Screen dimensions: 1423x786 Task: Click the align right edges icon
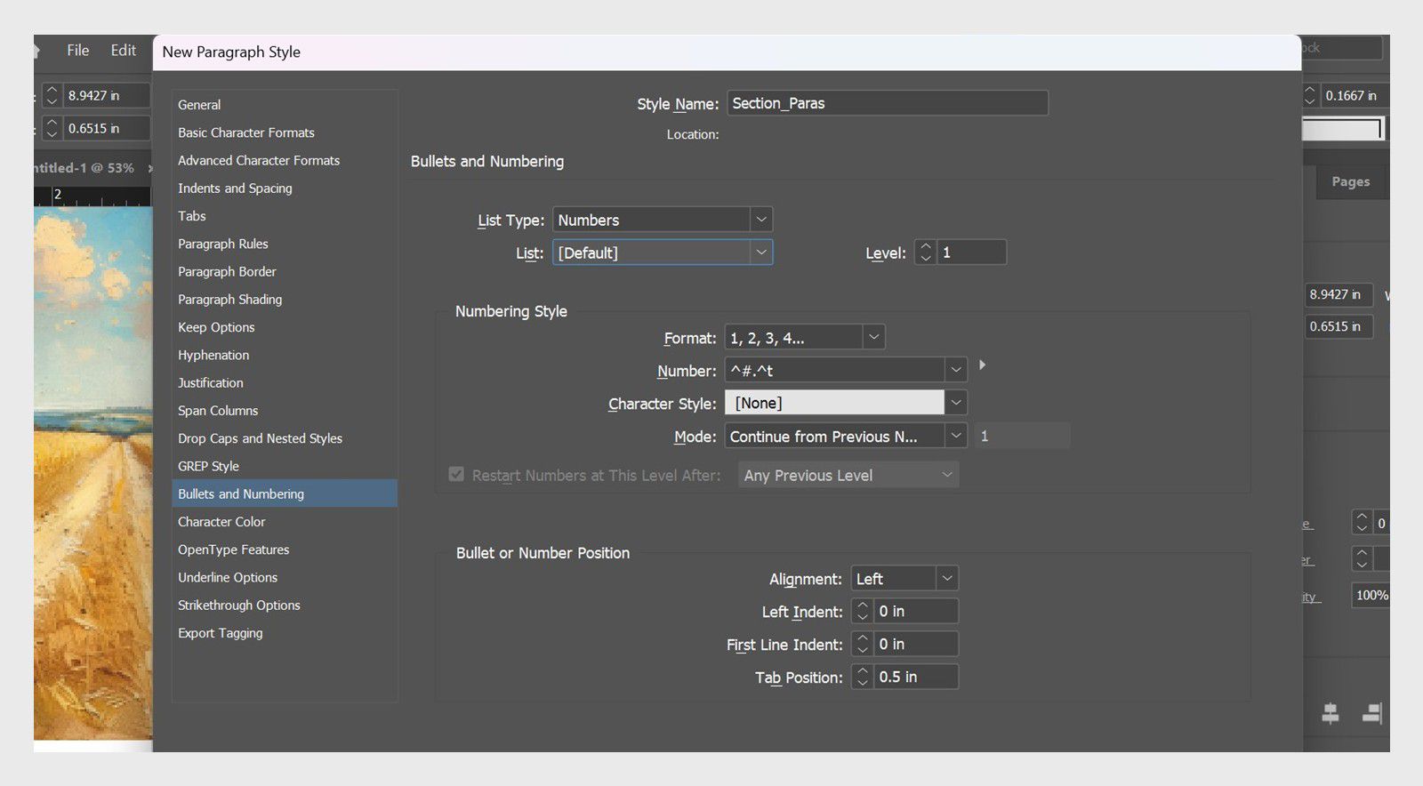coord(1372,713)
